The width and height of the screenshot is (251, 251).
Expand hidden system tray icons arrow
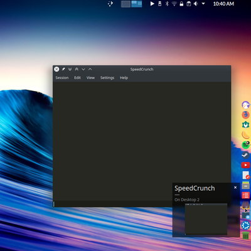point(203,4)
